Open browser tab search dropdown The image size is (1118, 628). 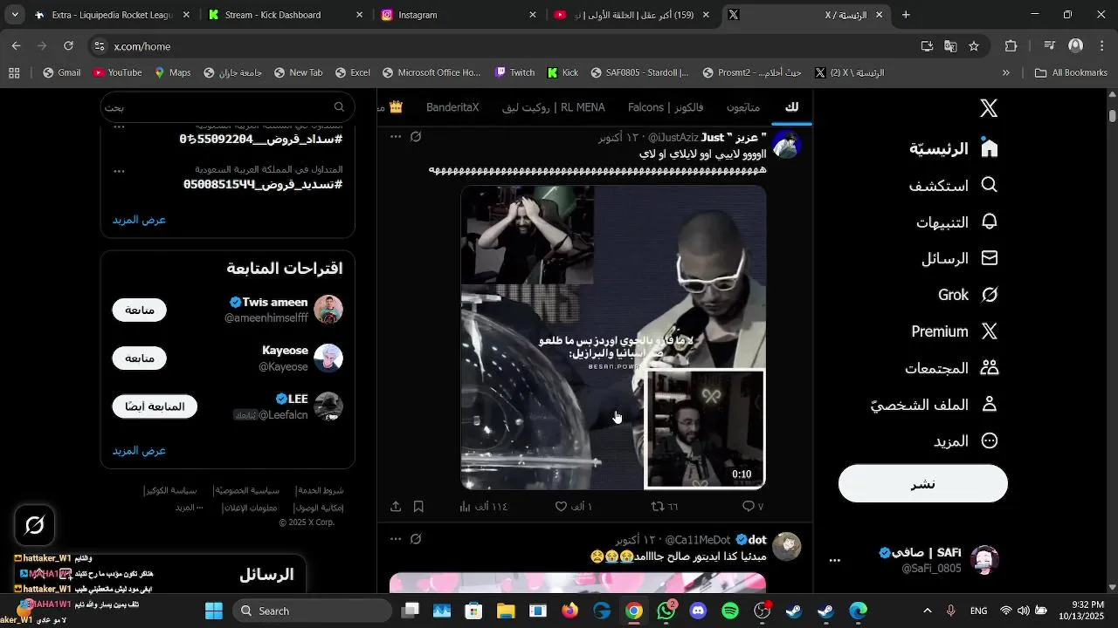pos(15,15)
